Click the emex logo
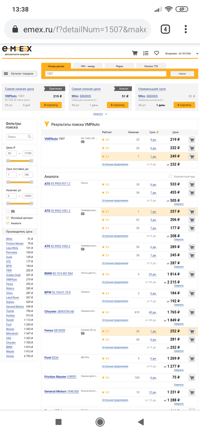This screenshot has width=200, height=434. click(x=17, y=50)
